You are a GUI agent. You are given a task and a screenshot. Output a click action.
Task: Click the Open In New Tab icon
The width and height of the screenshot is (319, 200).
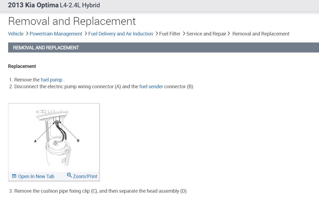14,176
